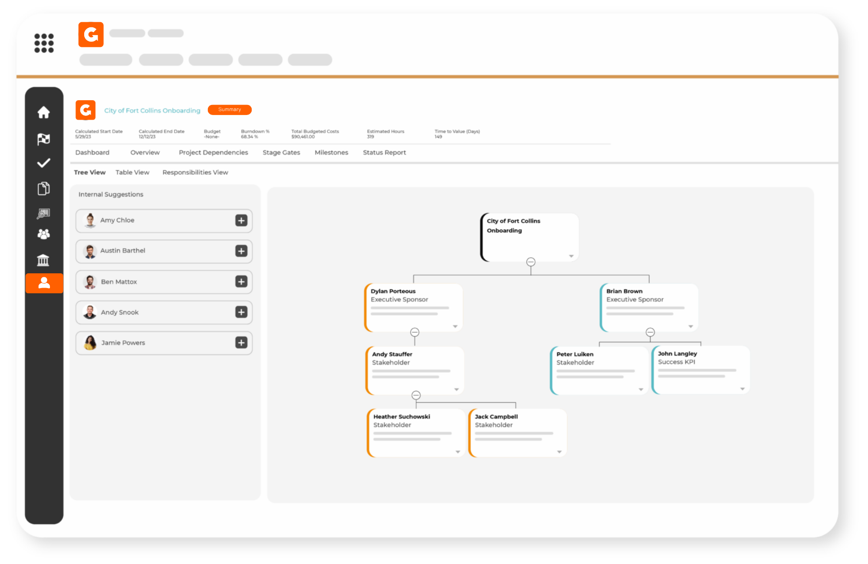Click Peter Luiken name in tree
The height and width of the screenshot is (564, 868).
pyautogui.click(x=575, y=354)
